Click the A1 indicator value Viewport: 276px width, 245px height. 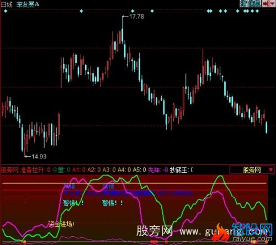point(79,170)
